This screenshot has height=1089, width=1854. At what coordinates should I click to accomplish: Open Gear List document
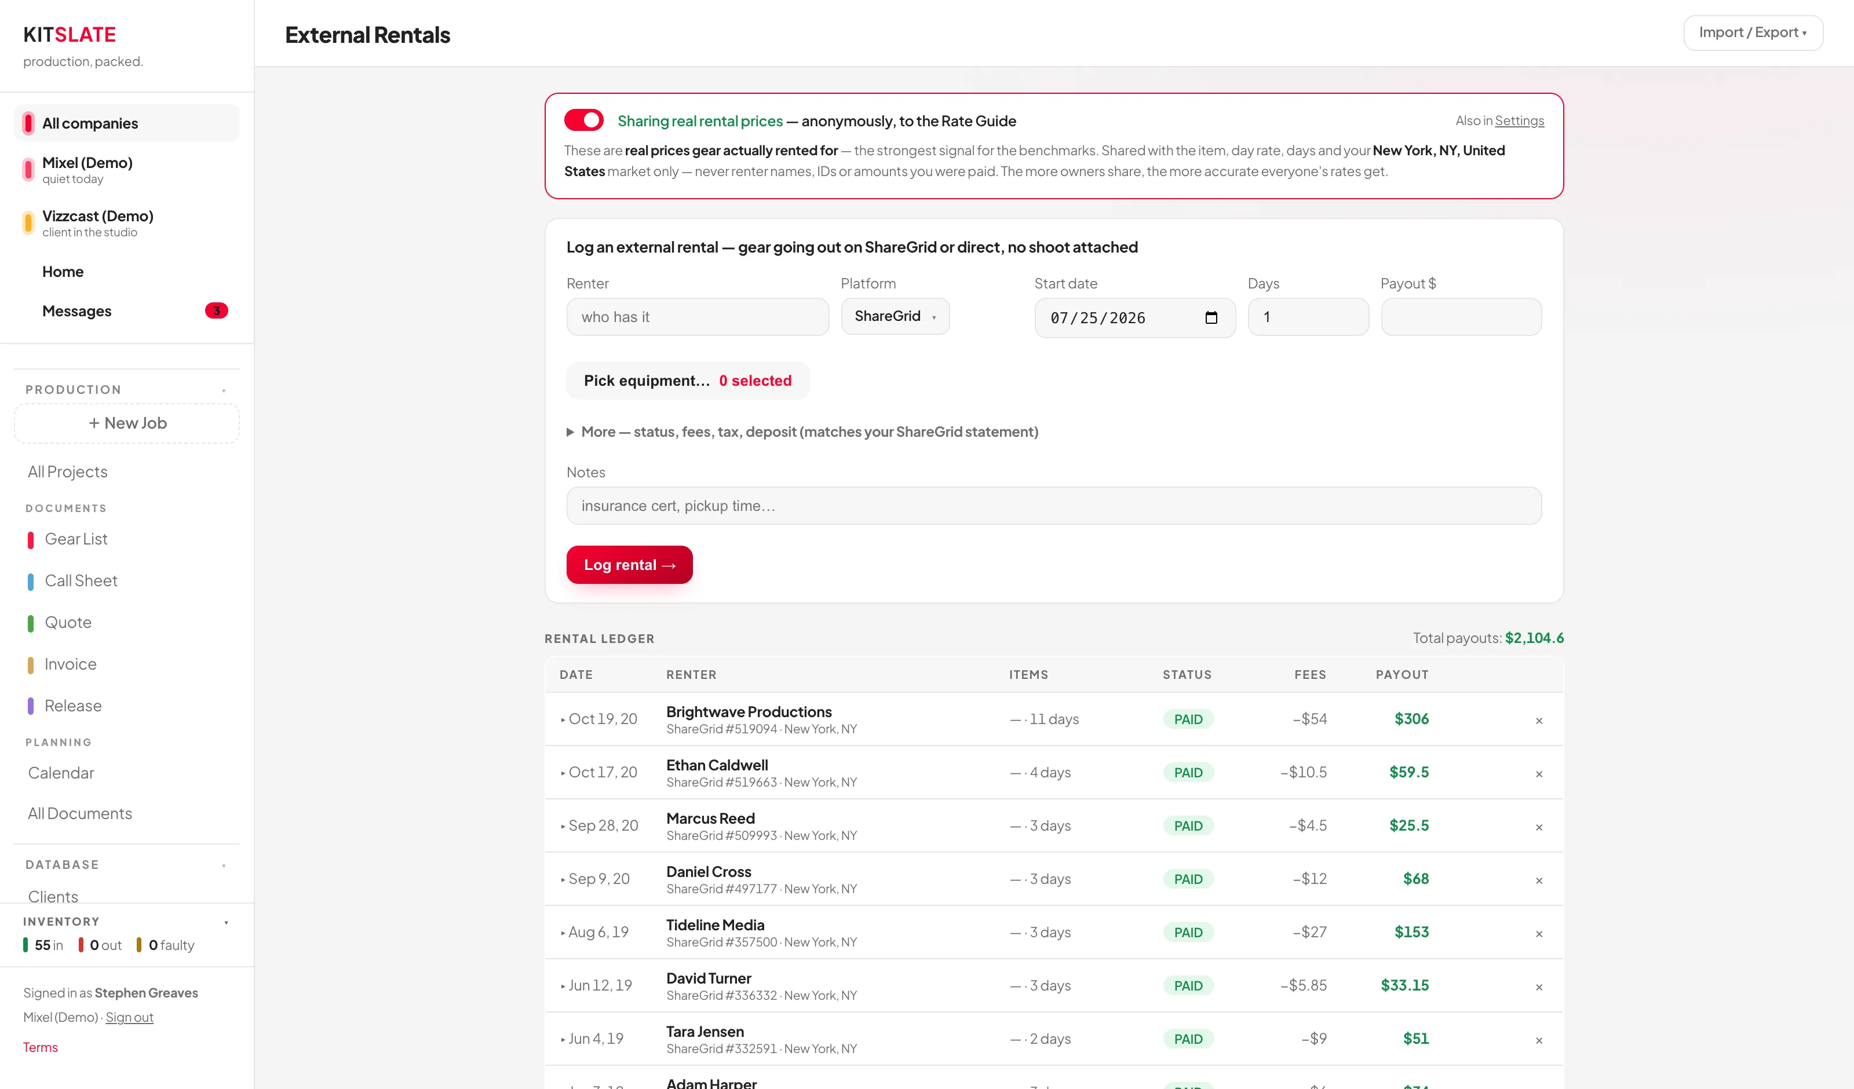(76, 539)
